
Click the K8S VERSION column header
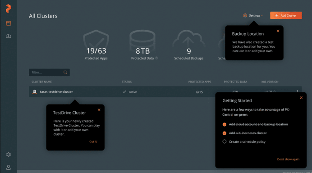270,82
